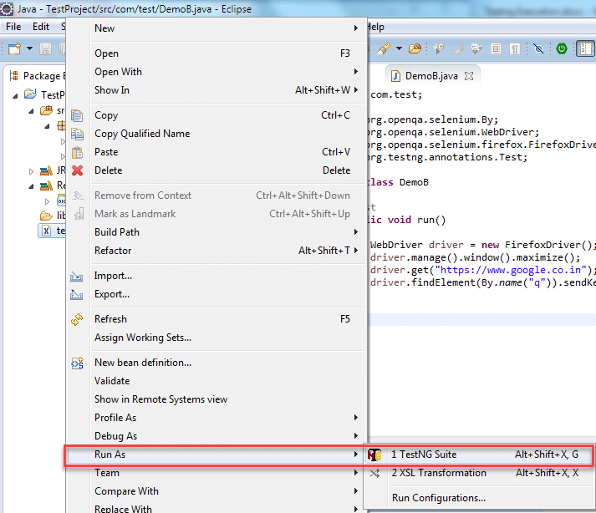
Task: Click the New wizard toolbar icon
Action: click(14, 49)
